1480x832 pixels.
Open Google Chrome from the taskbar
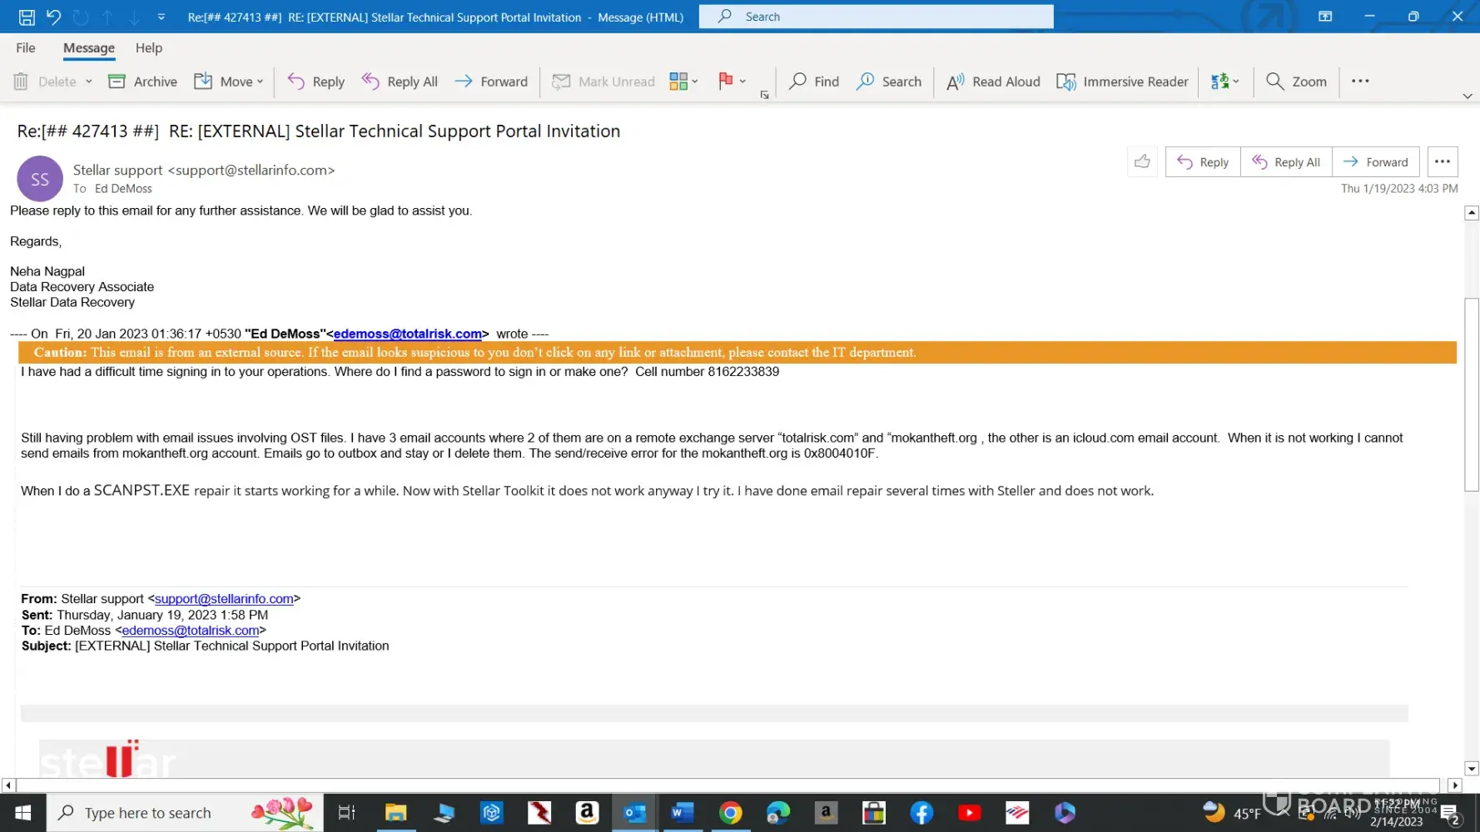coord(730,813)
